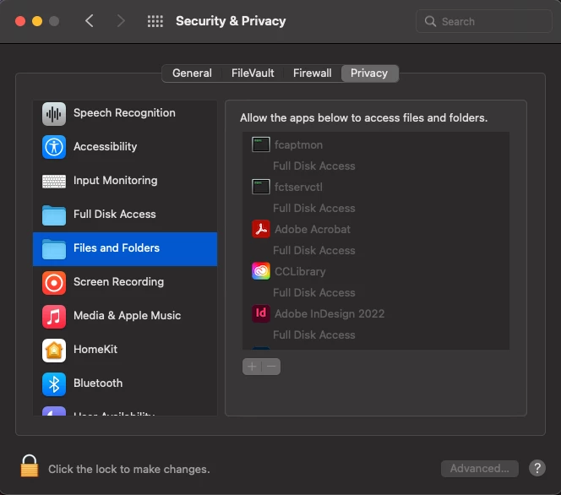The height and width of the screenshot is (495, 561).
Task: Click the fcaptmon app name
Action: click(x=298, y=144)
